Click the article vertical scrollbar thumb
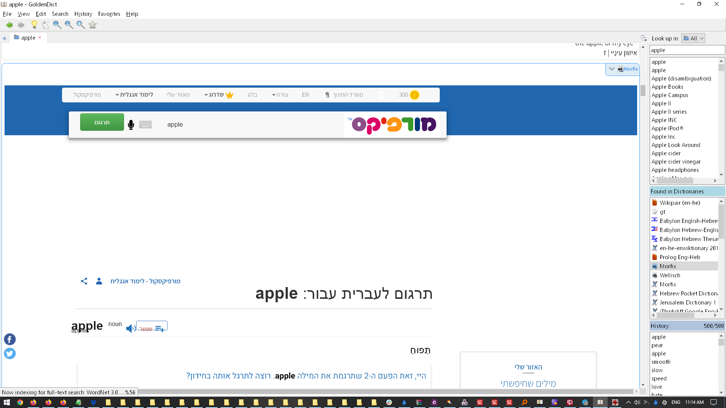Image resolution: width=726 pixels, height=408 pixels. coord(643,91)
